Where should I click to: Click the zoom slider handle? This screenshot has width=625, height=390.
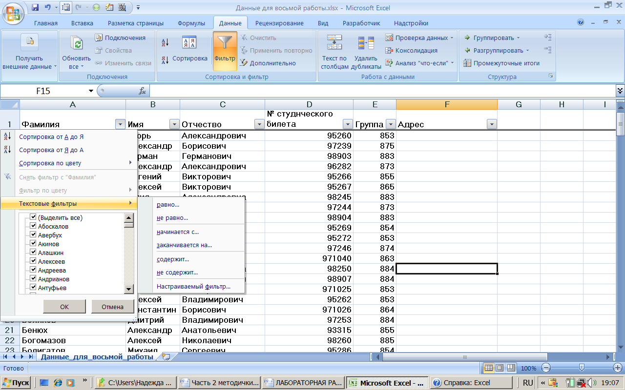(581, 368)
